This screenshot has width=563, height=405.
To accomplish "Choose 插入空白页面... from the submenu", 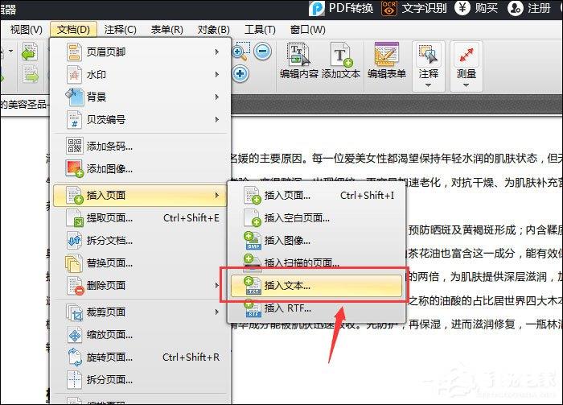I will tap(316, 217).
